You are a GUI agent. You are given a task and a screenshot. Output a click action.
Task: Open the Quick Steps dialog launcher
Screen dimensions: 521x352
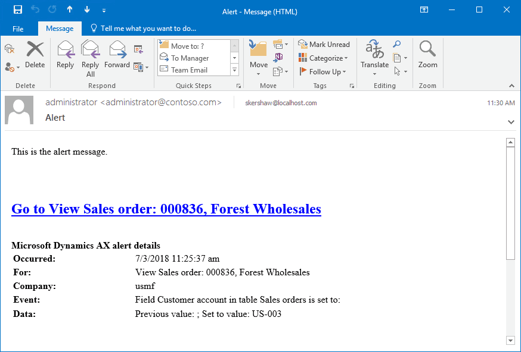coord(238,86)
